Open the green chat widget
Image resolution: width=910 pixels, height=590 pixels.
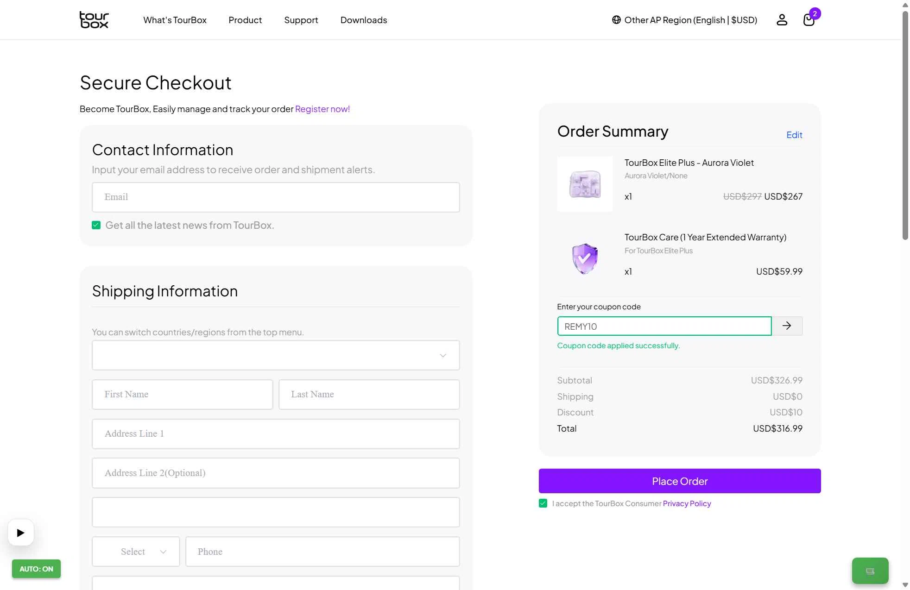click(870, 571)
